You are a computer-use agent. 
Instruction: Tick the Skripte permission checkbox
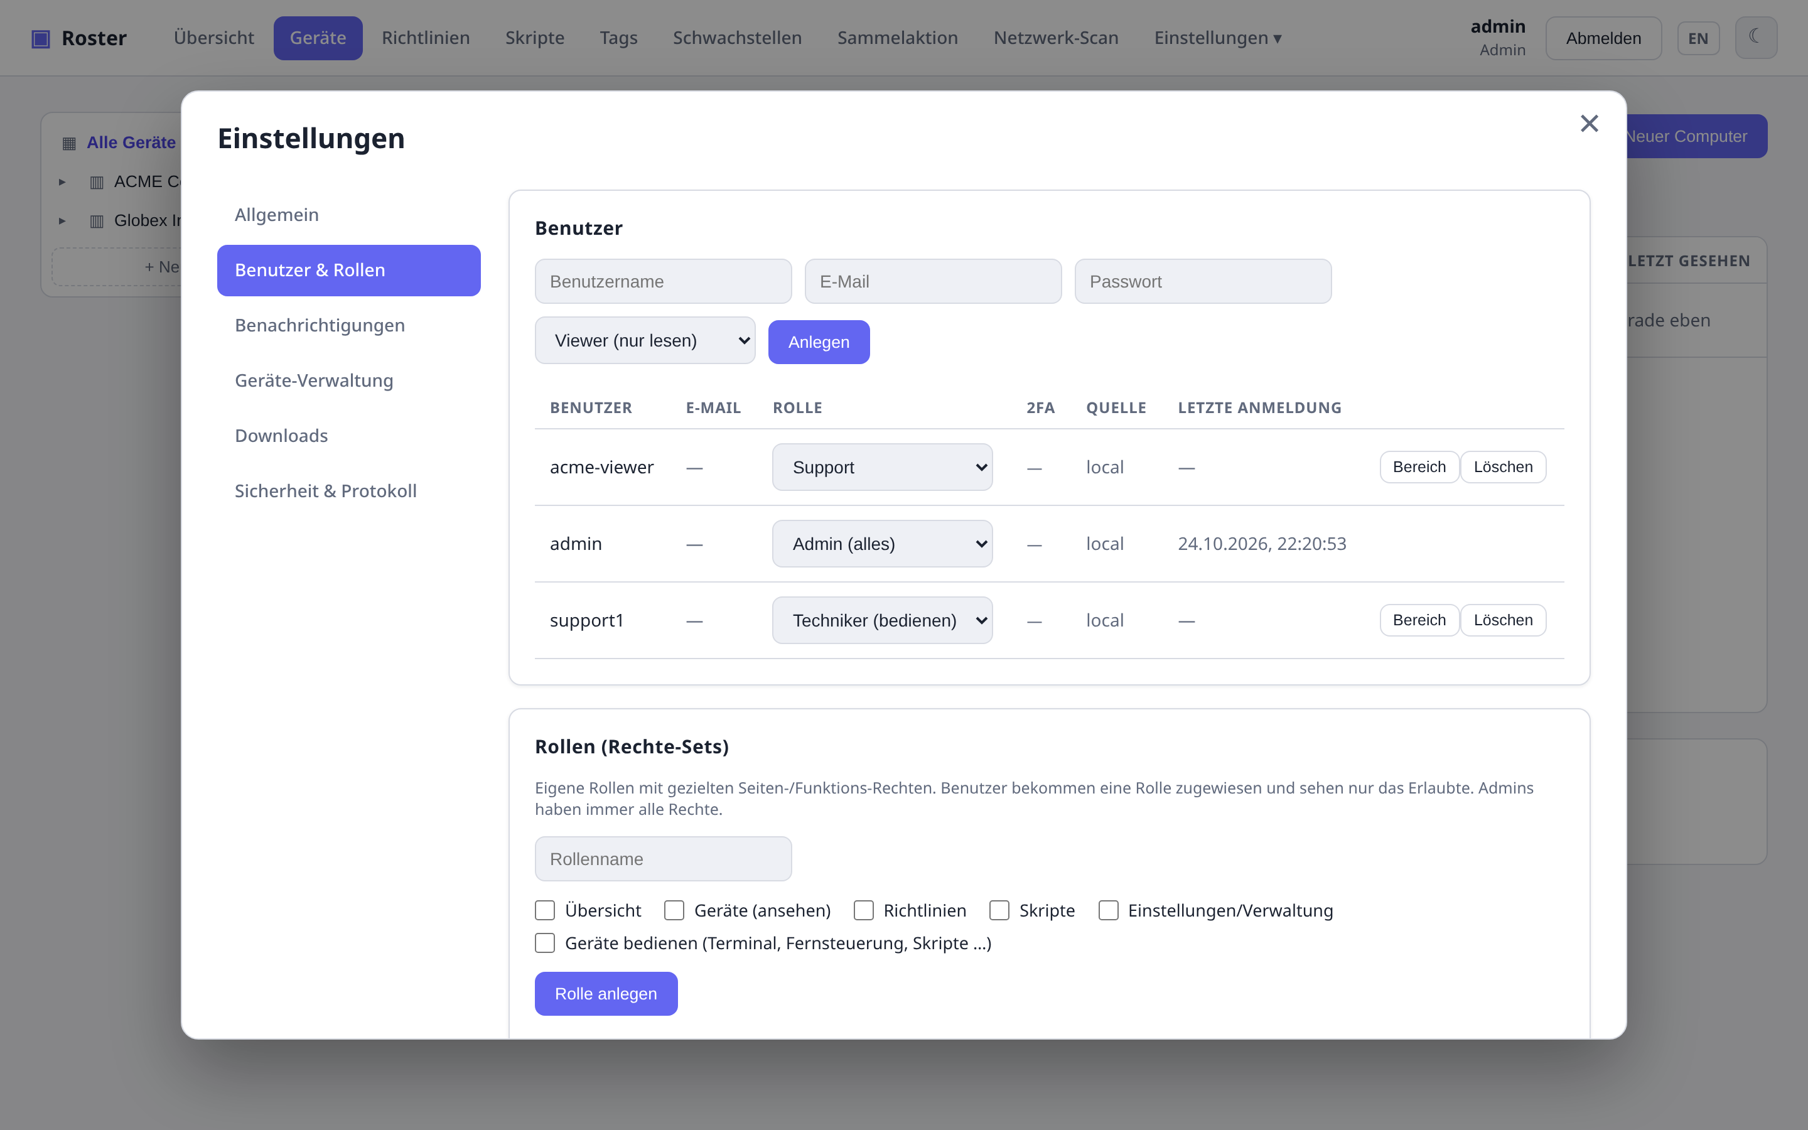point(999,910)
